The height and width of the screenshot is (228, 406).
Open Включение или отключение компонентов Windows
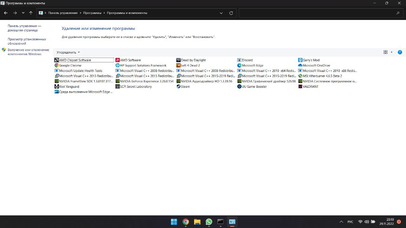(28, 52)
